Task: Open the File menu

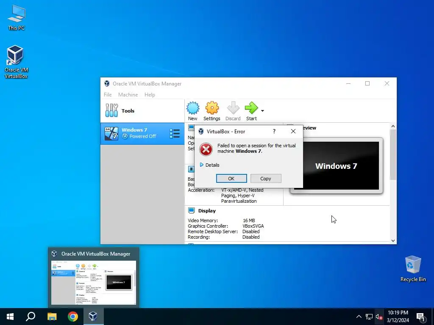Action: (x=108, y=94)
